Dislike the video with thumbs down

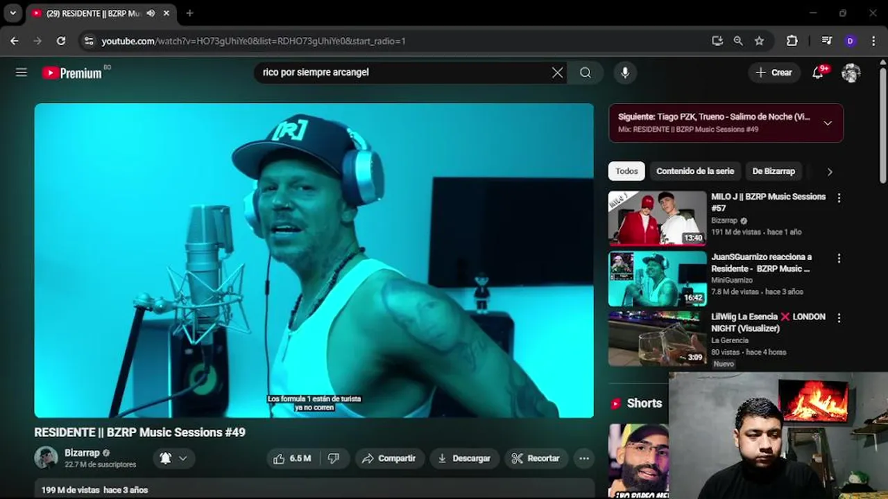coord(334,458)
